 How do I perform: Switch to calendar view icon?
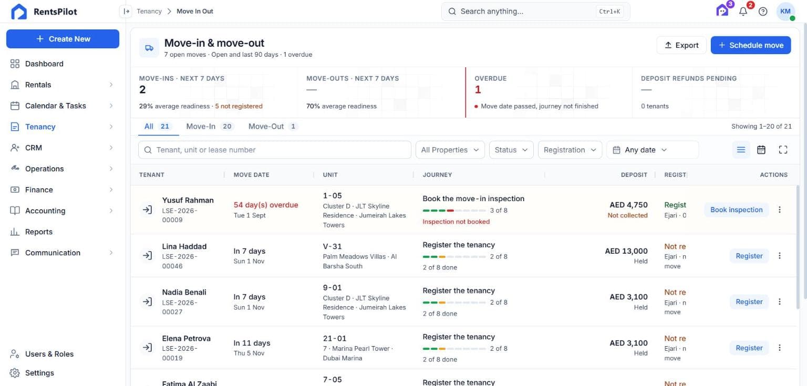point(761,150)
